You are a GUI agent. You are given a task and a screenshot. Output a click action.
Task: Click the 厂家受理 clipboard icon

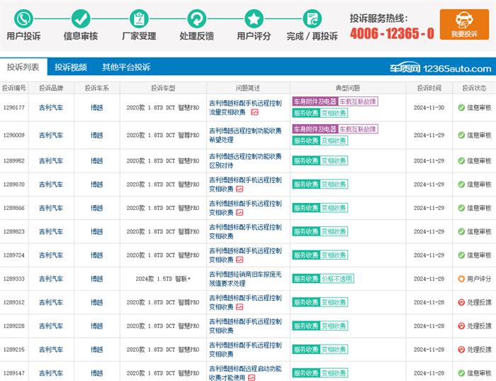pyautogui.click(x=139, y=18)
